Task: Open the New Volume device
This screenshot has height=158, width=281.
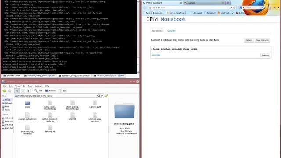Action: (7, 122)
